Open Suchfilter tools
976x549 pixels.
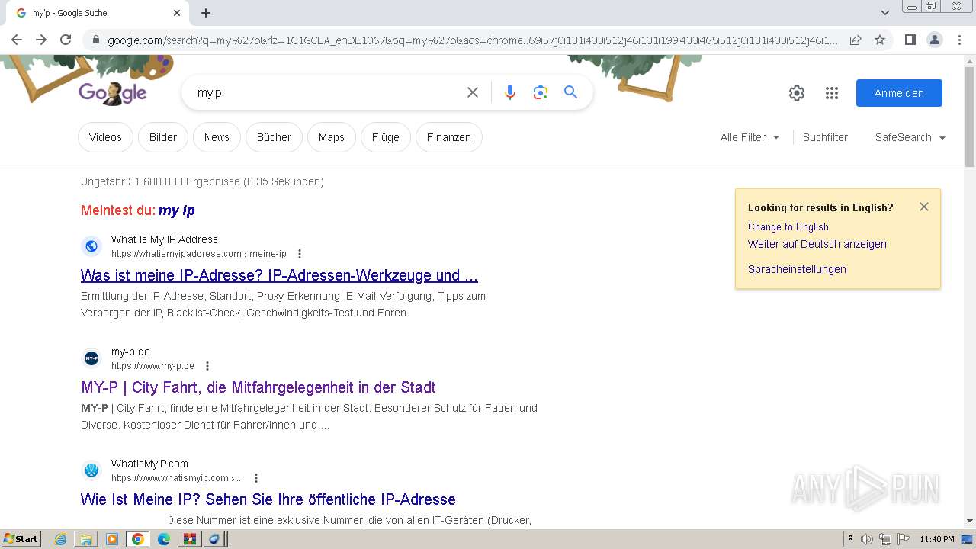click(x=825, y=137)
